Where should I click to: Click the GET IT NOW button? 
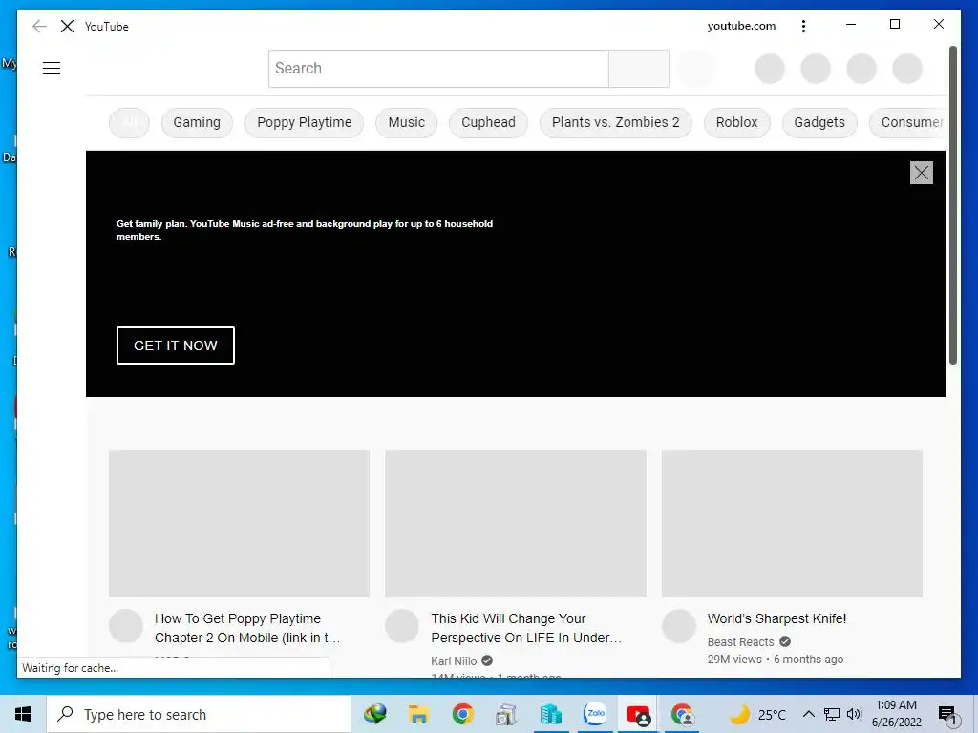coord(176,346)
